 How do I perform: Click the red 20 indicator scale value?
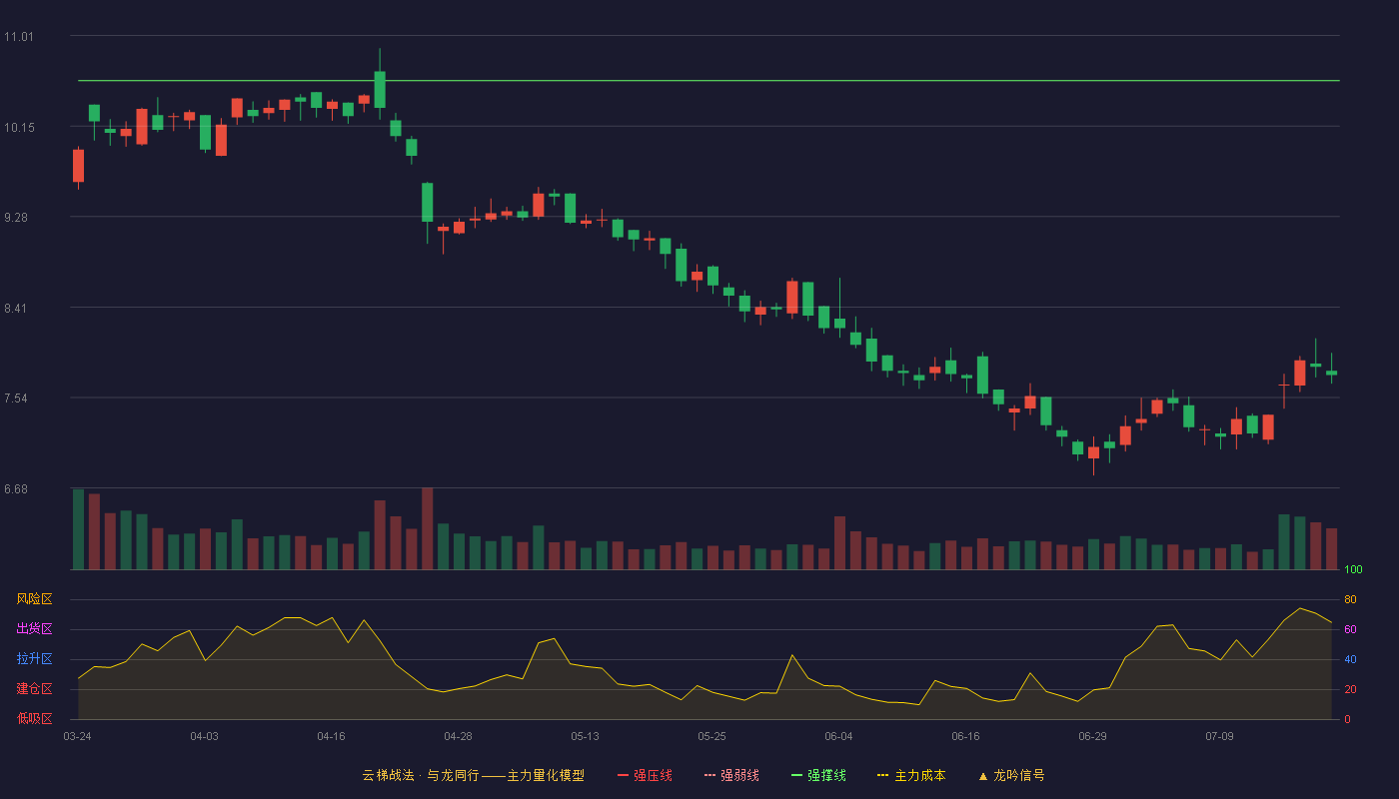pyautogui.click(x=1350, y=689)
